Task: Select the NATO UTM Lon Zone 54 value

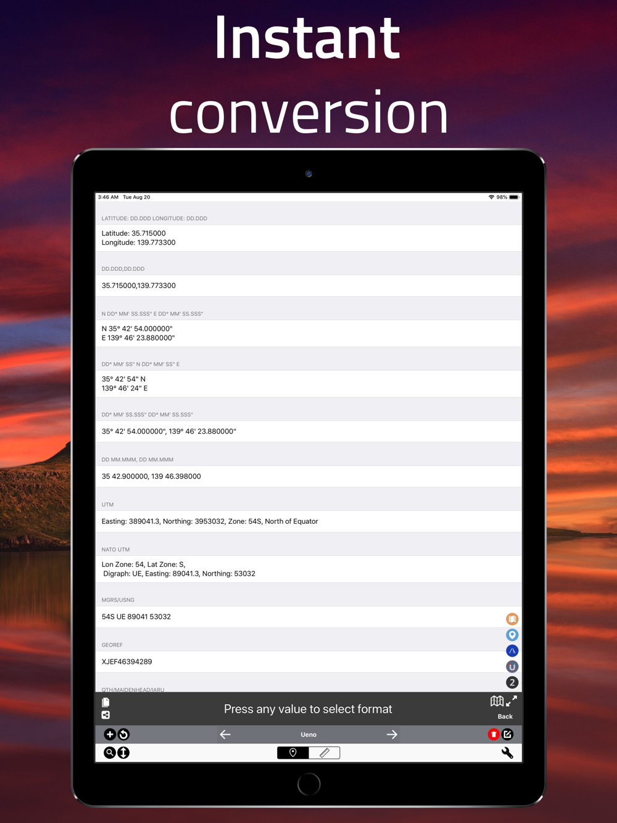Action: click(x=308, y=569)
